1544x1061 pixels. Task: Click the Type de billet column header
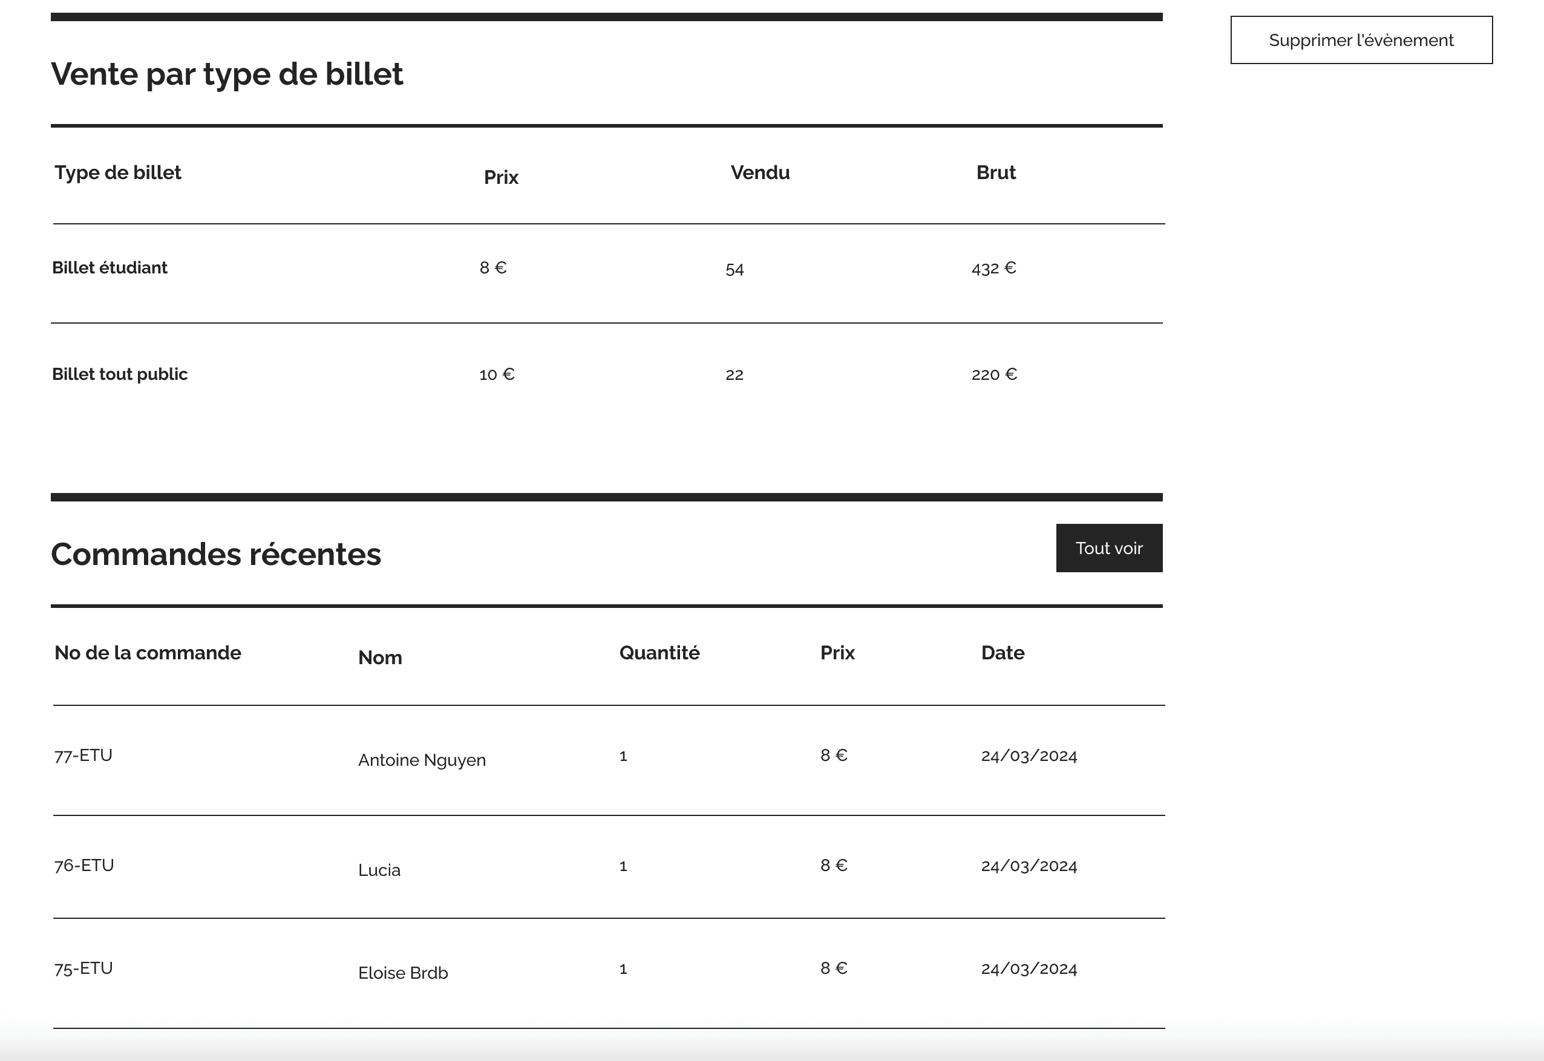pos(118,173)
